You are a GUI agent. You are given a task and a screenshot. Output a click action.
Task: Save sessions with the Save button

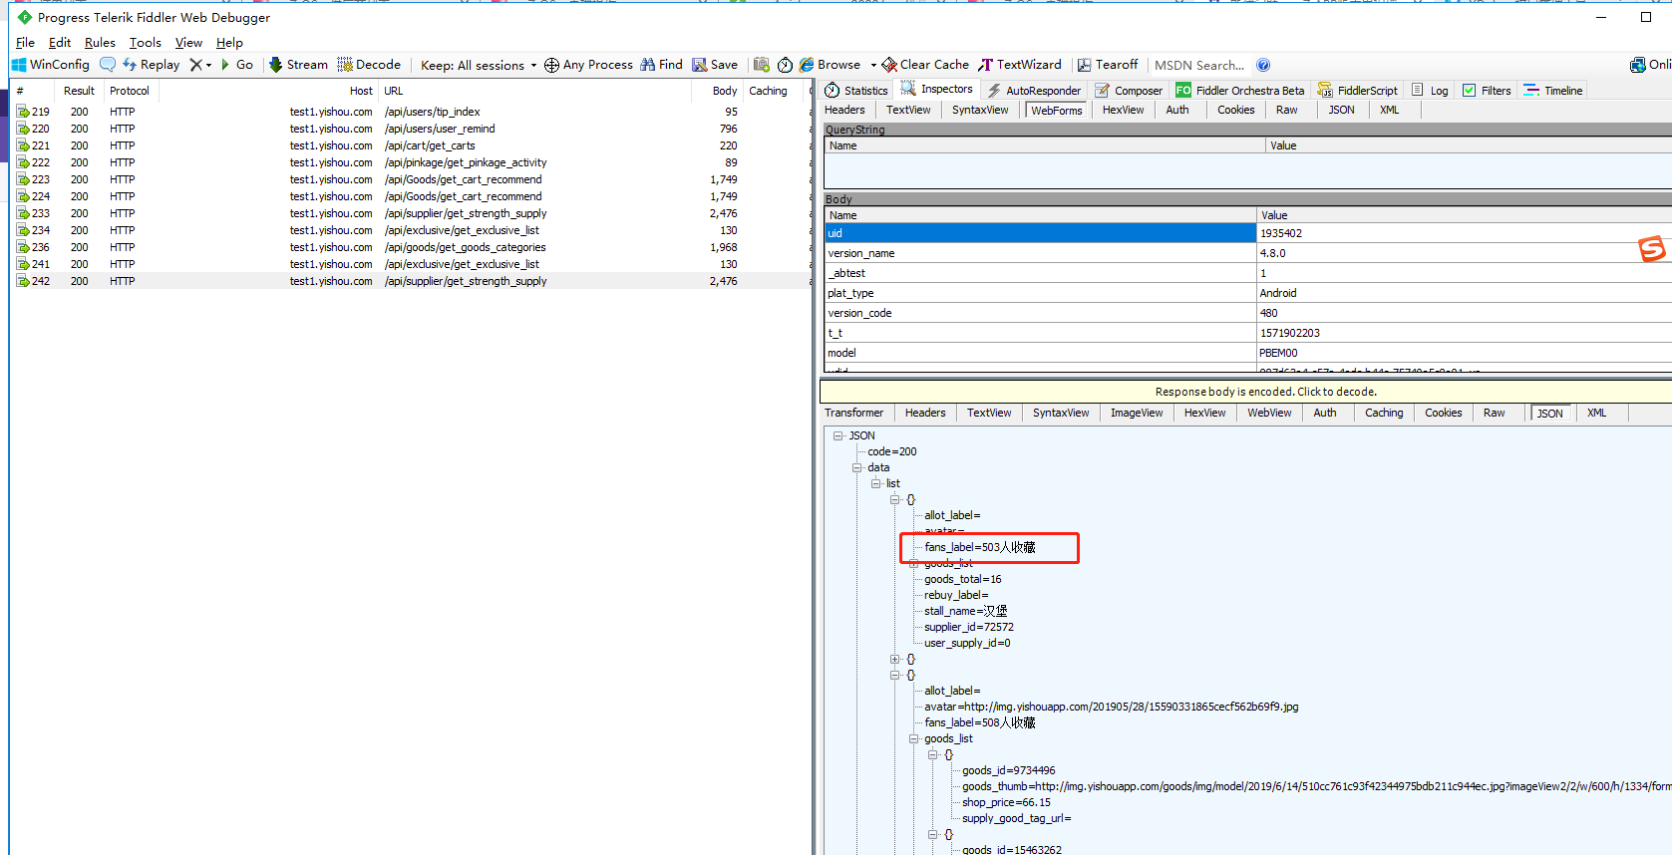coord(716,65)
